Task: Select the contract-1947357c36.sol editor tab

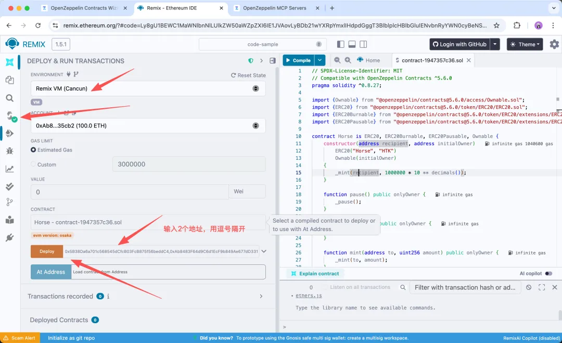Action: [432, 60]
